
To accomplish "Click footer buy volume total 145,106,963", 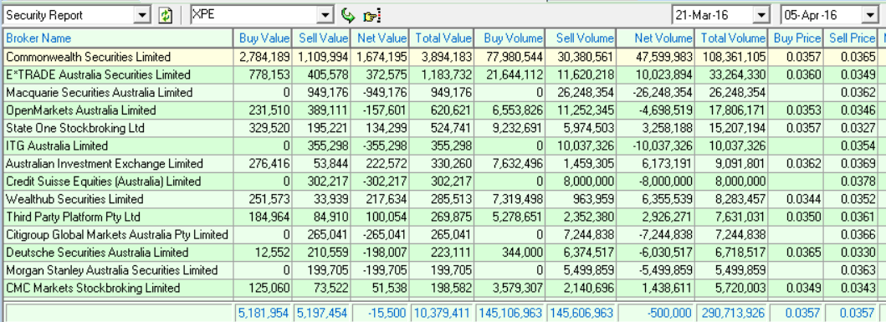I will [510, 313].
